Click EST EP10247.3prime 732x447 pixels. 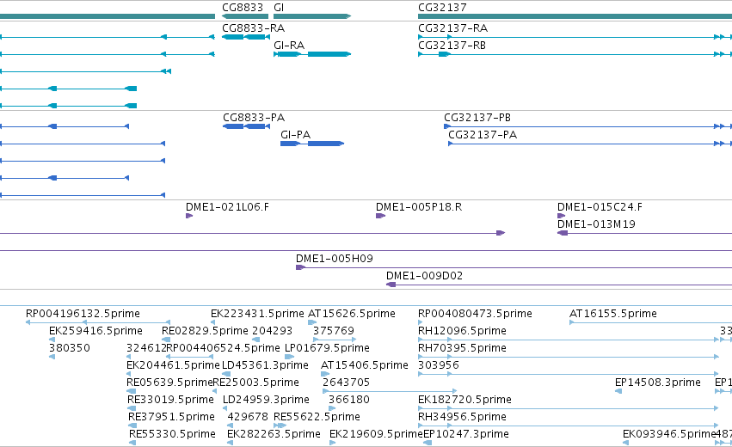click(466, 434)
